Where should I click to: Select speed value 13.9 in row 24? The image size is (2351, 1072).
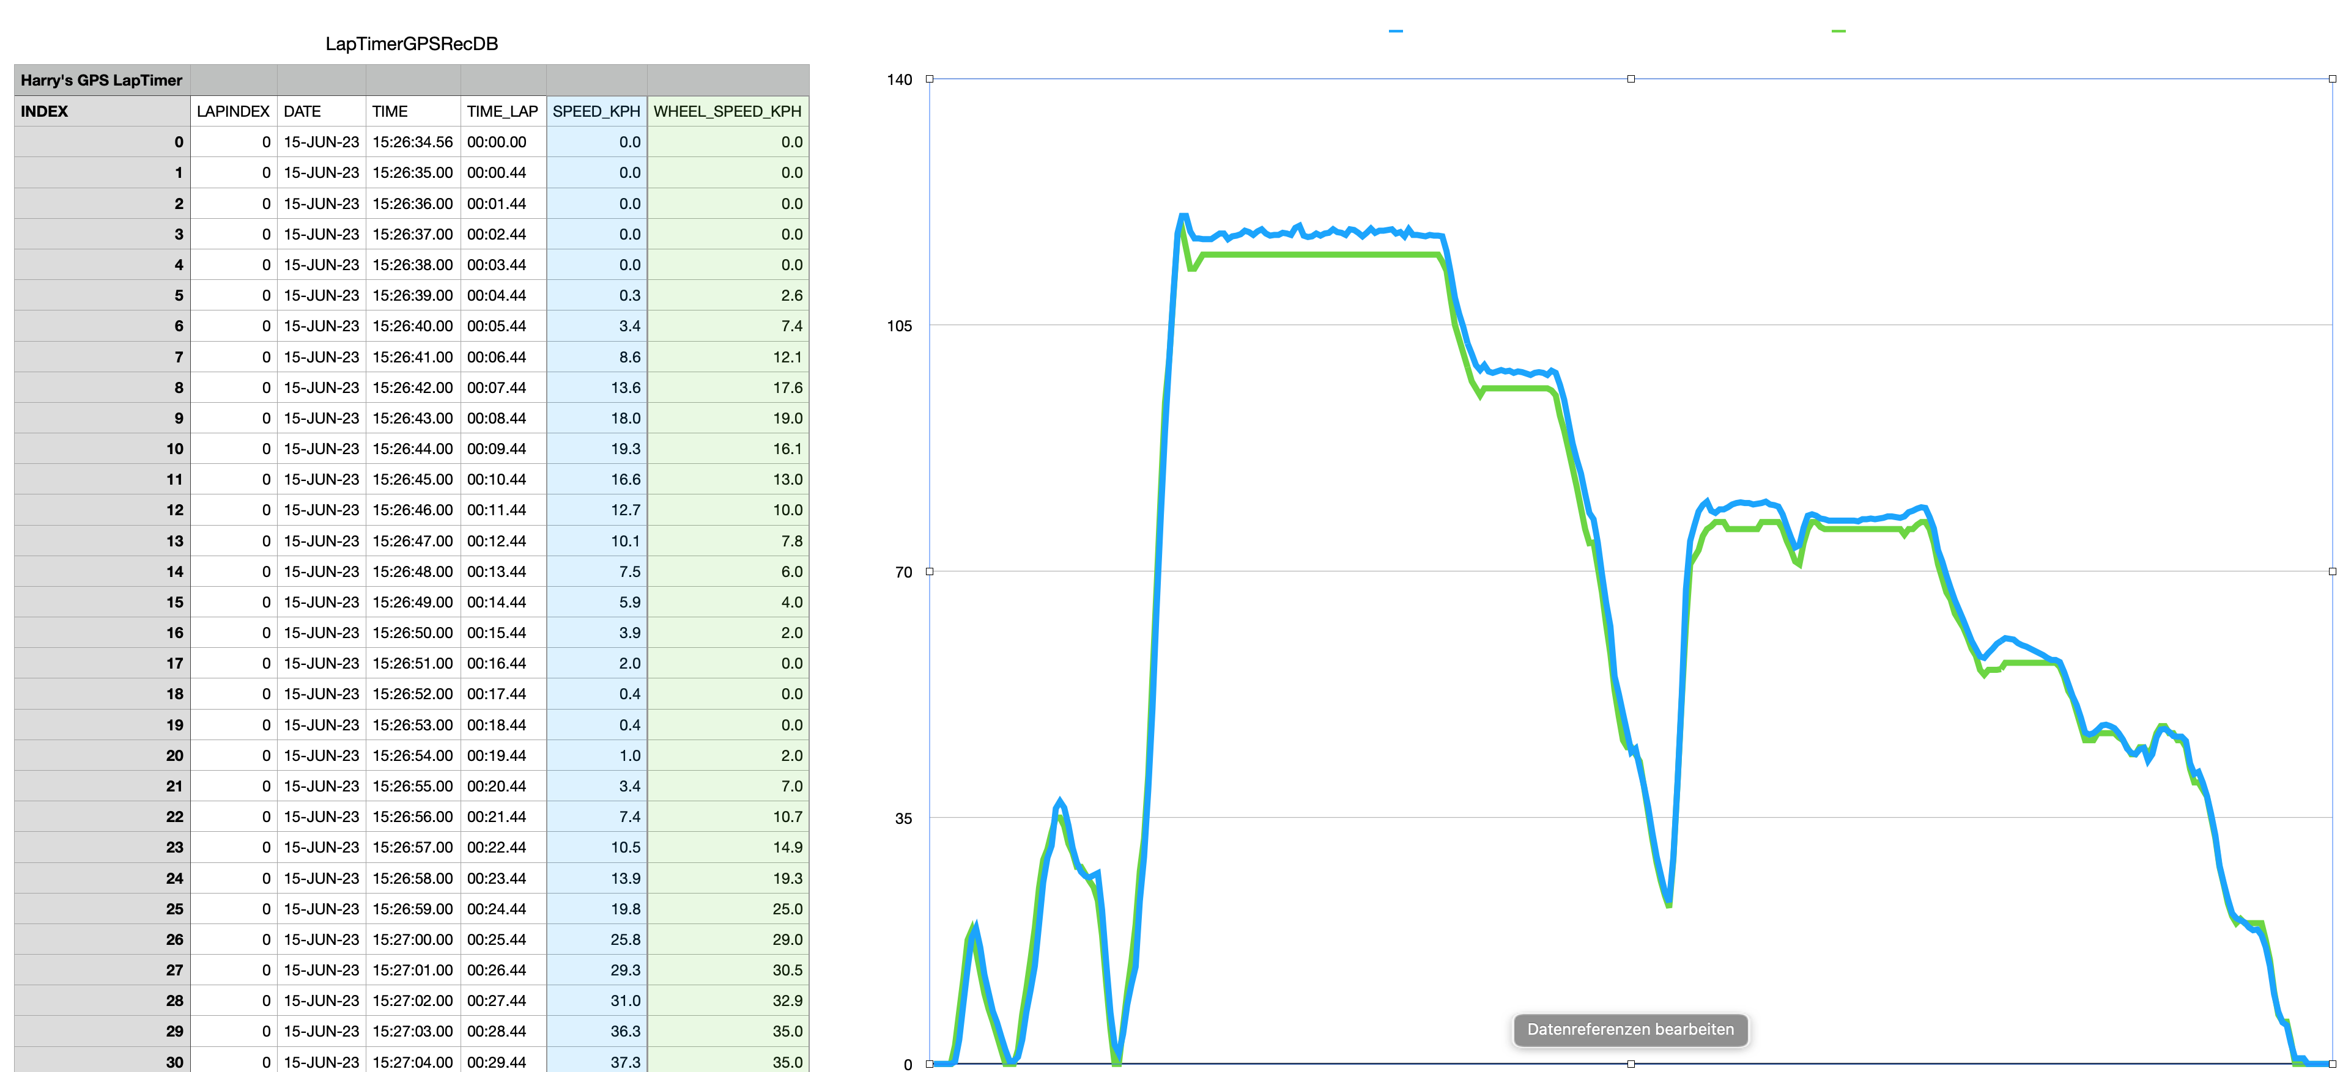tap(597, 879)
